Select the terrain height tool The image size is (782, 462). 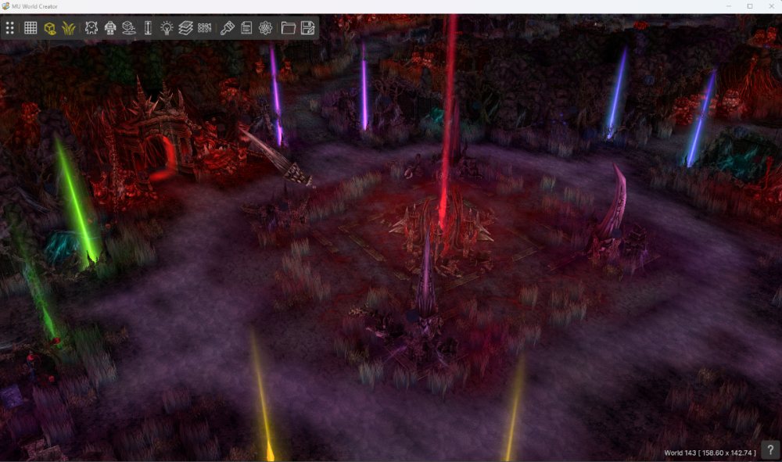click(x=148, y=28)
